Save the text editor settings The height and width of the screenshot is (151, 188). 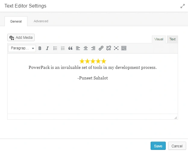158,146
